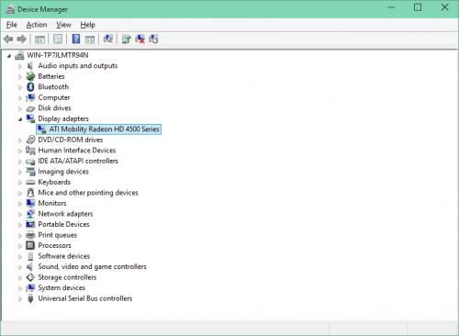
Task: Select the Imaging devices label
Action: click(x=63, y=172)
